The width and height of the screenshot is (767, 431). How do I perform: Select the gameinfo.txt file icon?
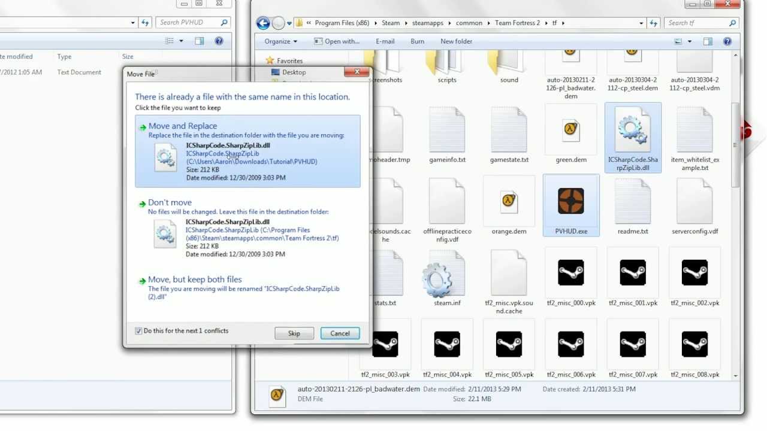coord(447,129)
